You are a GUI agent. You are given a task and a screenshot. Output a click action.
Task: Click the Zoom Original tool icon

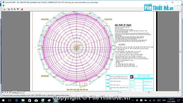coord(18,9)
